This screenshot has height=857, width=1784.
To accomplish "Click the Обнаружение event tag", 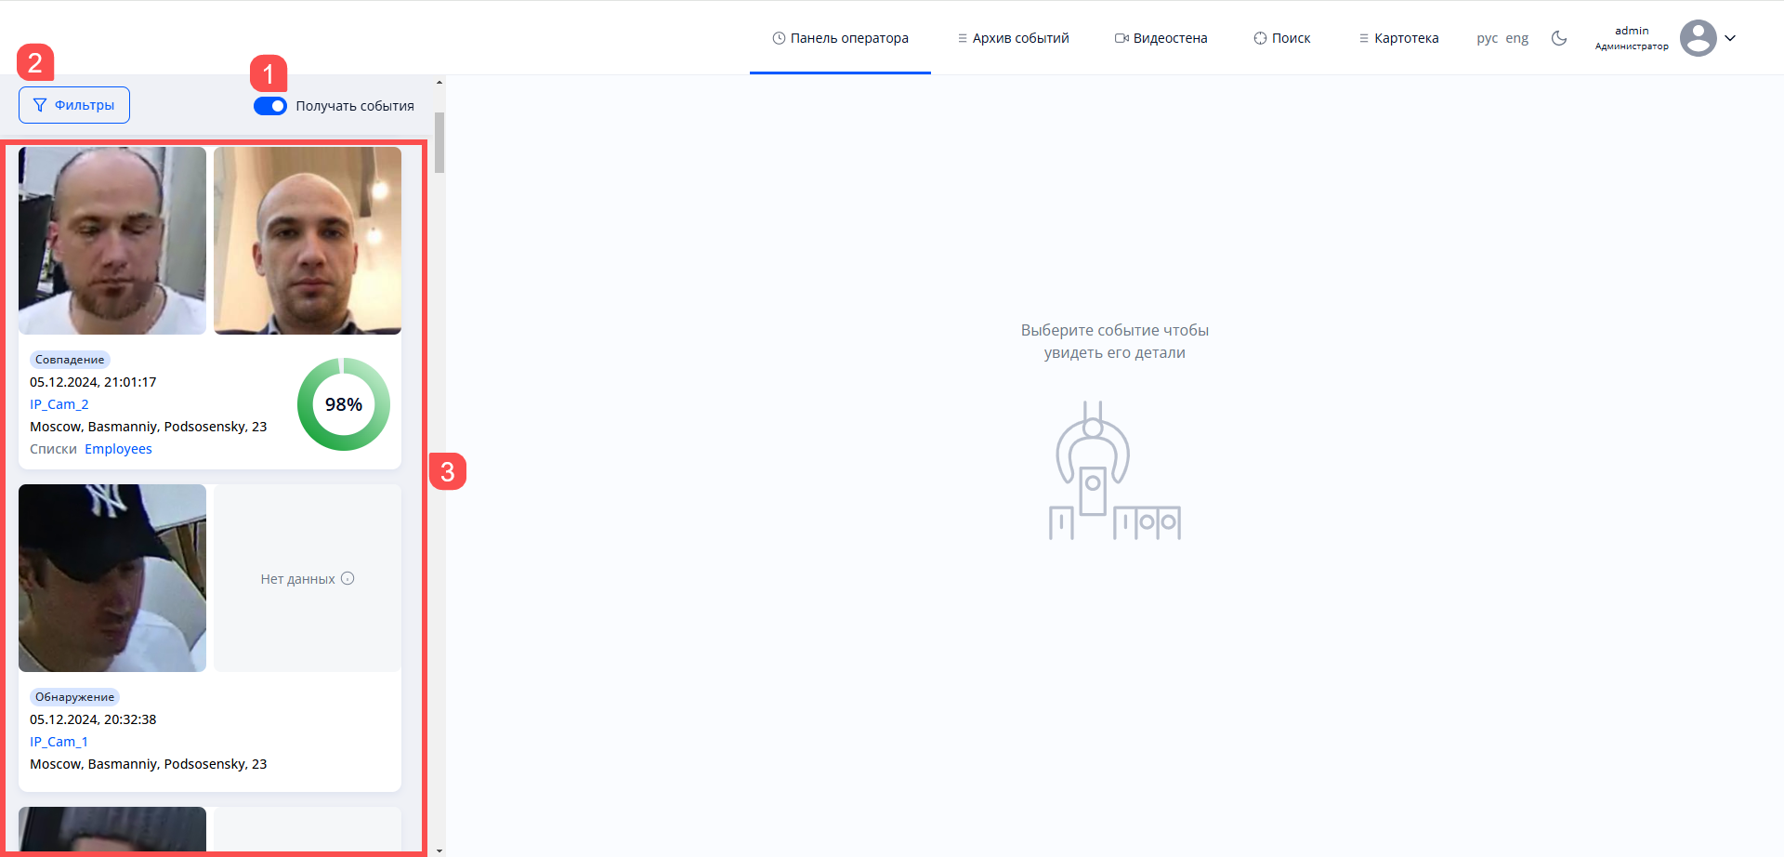I will click(74, 697).
